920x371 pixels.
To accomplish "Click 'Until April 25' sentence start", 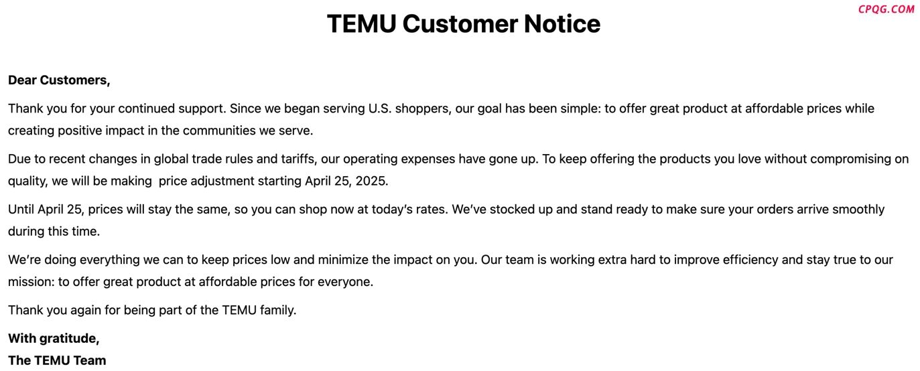I will (x=45, y=210).
